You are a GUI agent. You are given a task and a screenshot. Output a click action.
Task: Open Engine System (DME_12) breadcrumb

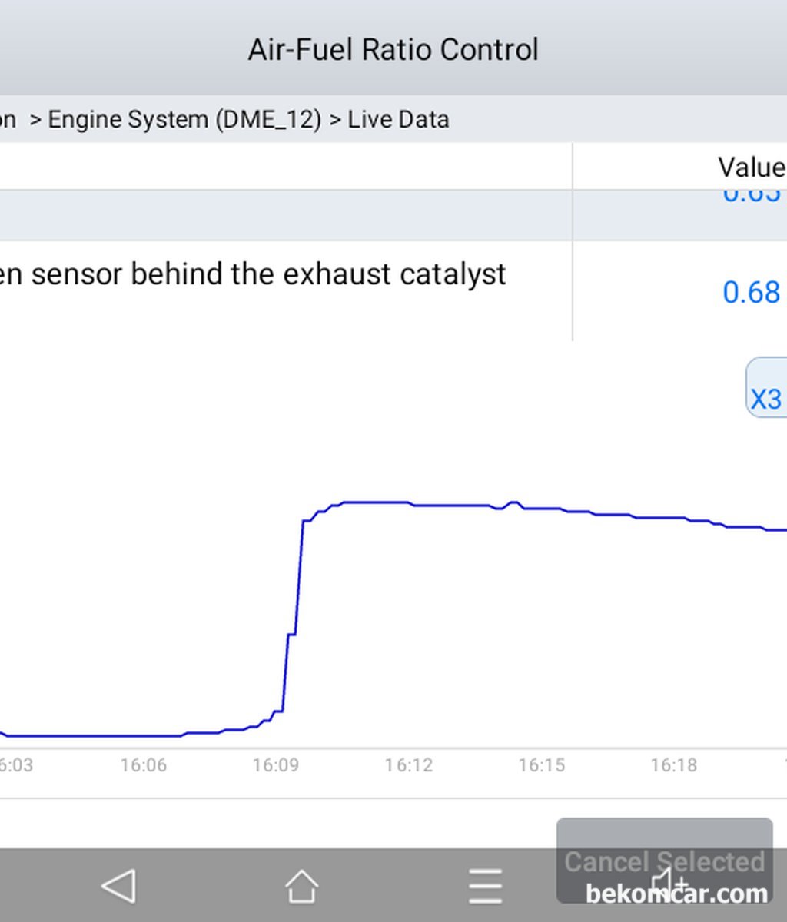coord(184,120)
